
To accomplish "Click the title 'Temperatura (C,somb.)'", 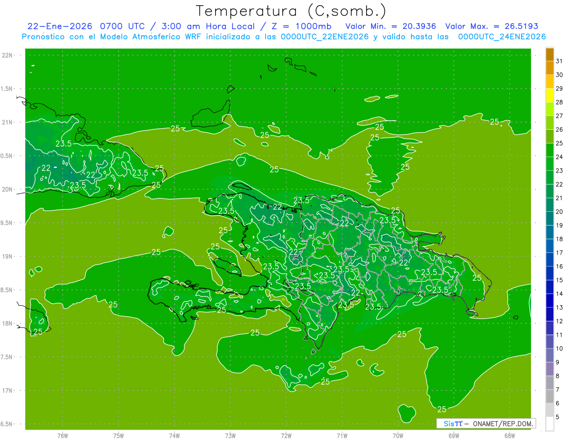I will [291, 11].
